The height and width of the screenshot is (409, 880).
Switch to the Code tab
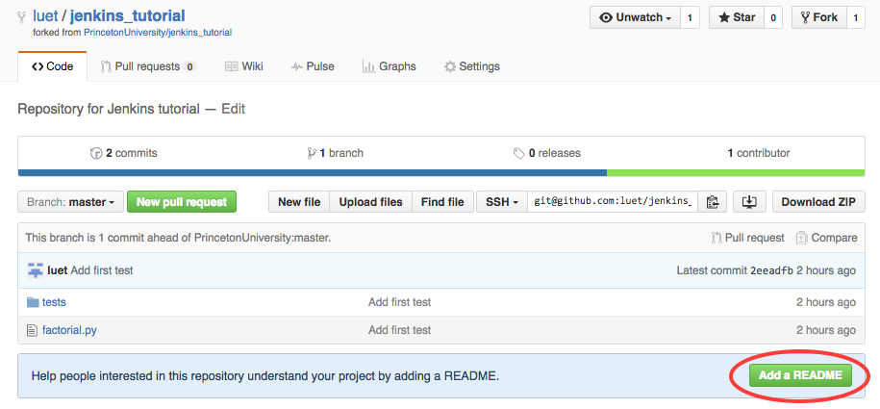(52, 66)
